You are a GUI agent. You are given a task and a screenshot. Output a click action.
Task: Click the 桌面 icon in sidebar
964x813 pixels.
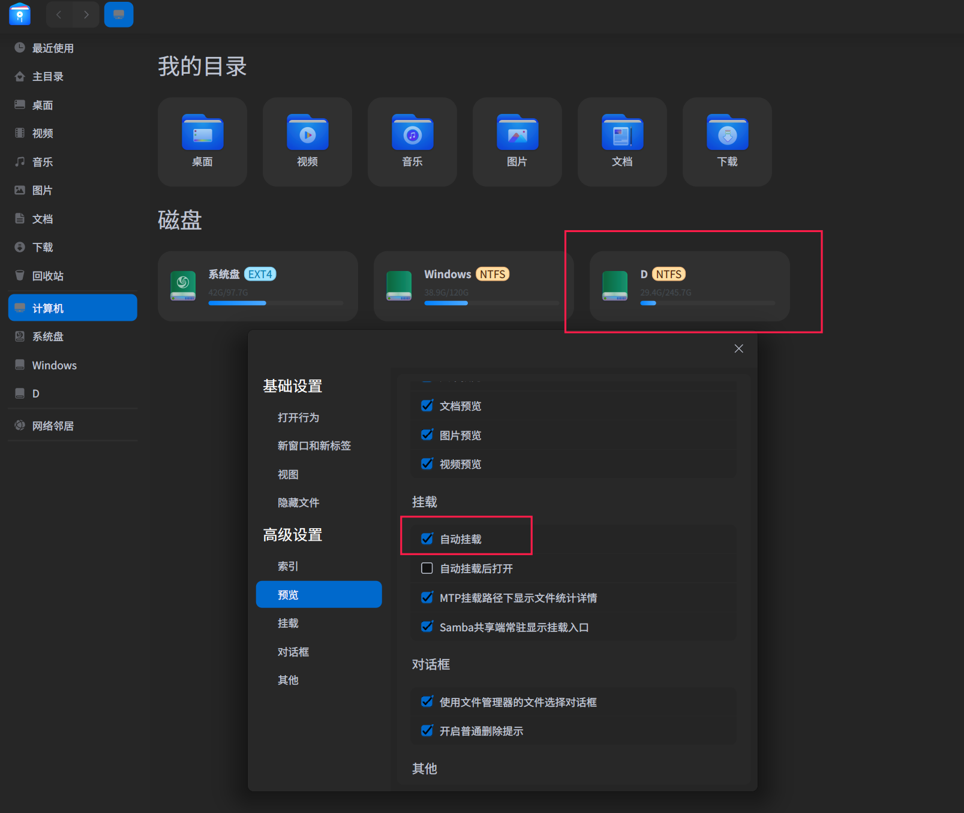[20, 104]
